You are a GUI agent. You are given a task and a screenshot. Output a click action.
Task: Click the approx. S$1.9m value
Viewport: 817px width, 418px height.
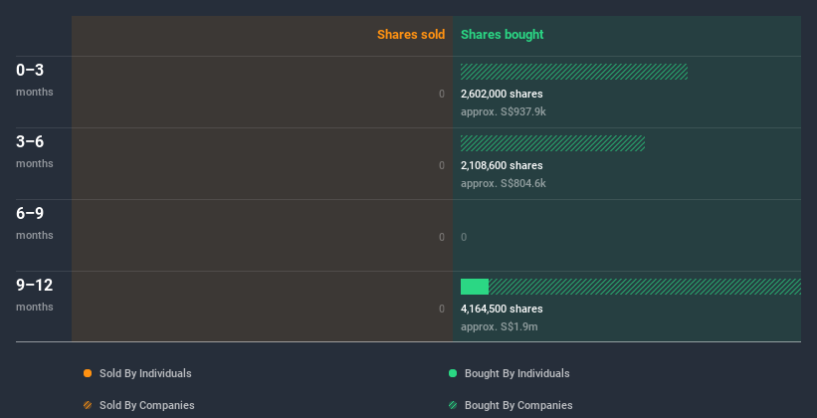pyautogui.click(x=500, y=326)
